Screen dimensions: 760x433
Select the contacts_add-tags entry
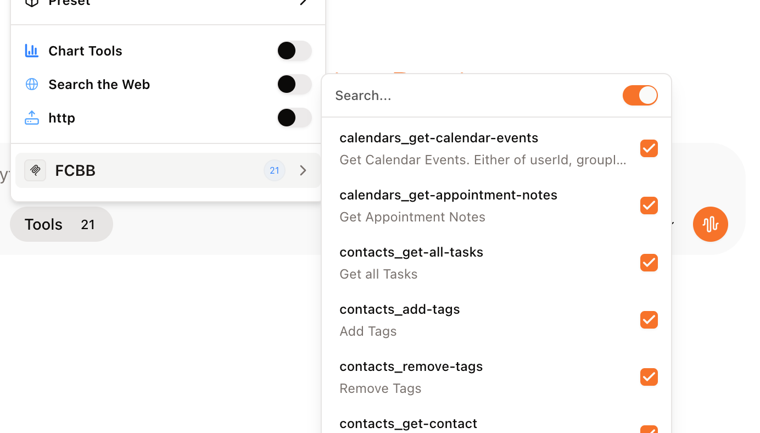[400, 319]
